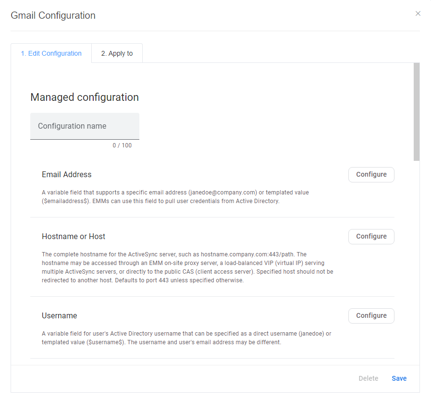431x410 pixels.
Task: Click the Managed configuration heading
Action: tap(85, 97)
